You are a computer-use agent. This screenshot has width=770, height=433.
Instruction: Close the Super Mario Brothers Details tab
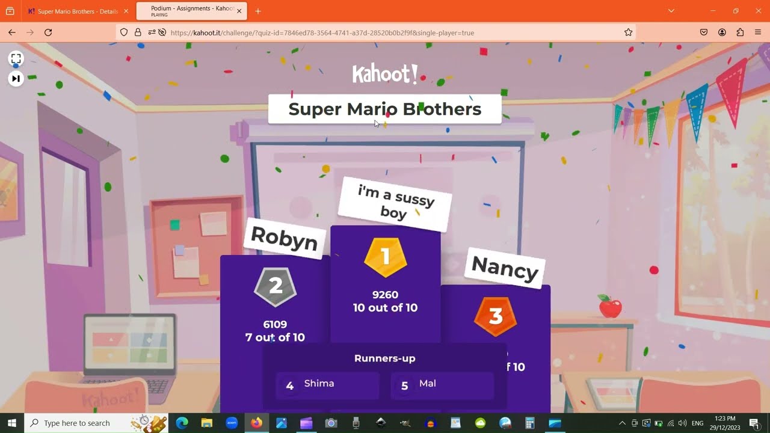pyautogui.click(x=126, y=11)
